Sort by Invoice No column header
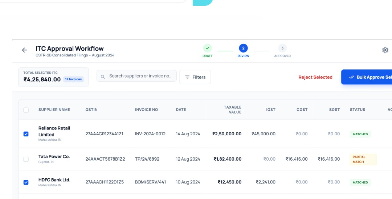392x199 pixels. tap(147, 110)
